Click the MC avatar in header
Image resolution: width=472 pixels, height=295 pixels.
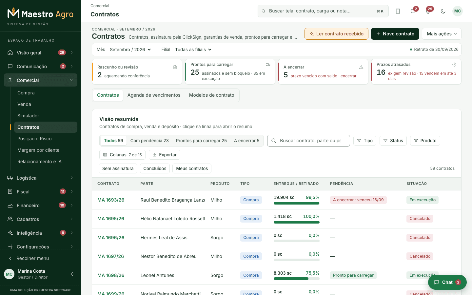pyautogui.click(x=458, y=11)
